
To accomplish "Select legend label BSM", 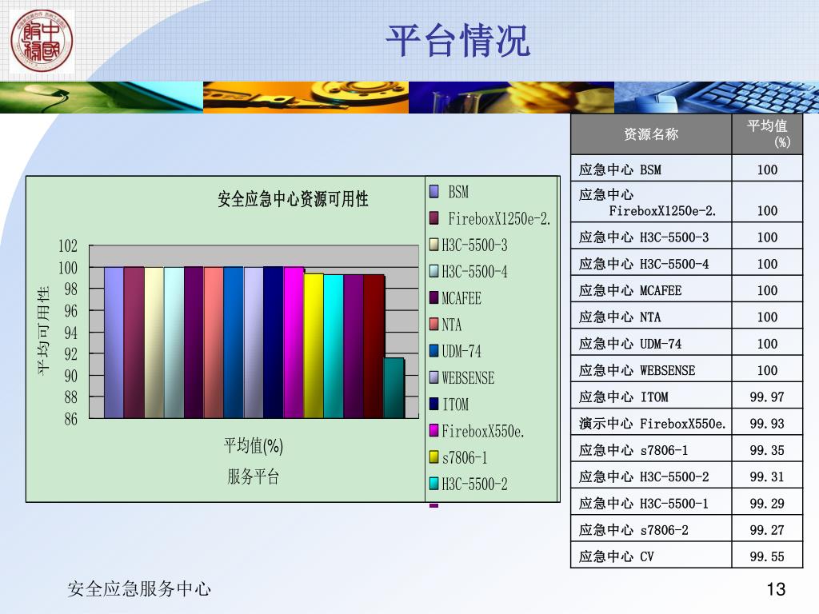I will (x=458, y=192).
